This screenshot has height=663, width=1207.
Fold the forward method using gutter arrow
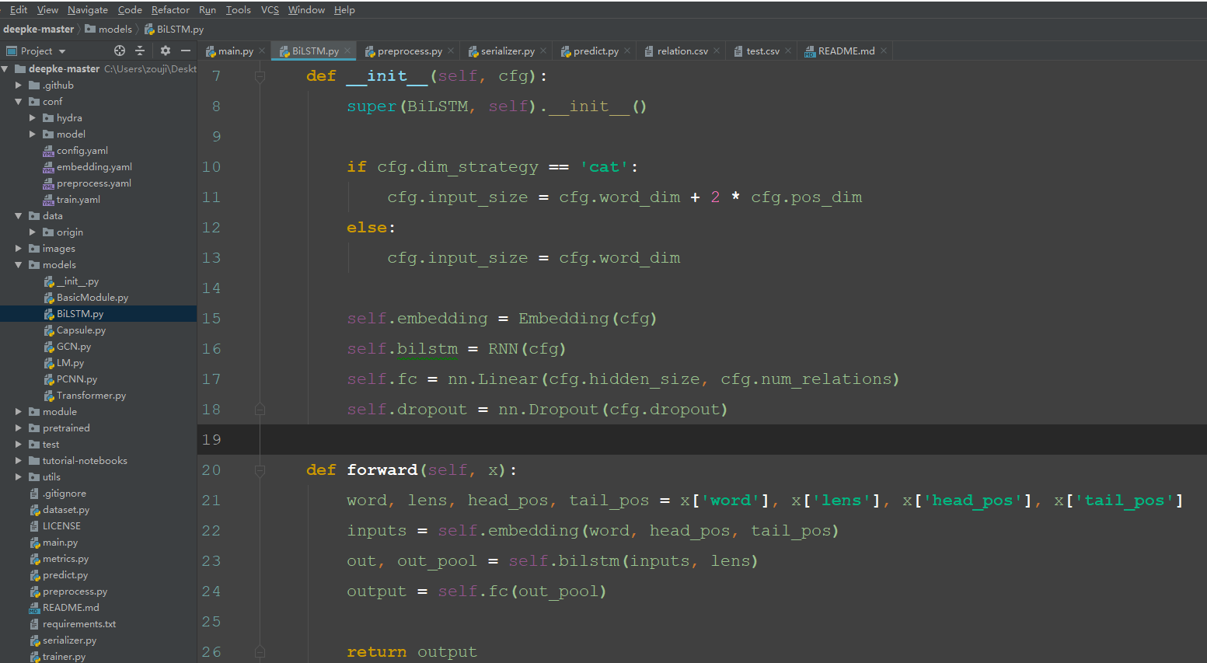coord(260,469)
